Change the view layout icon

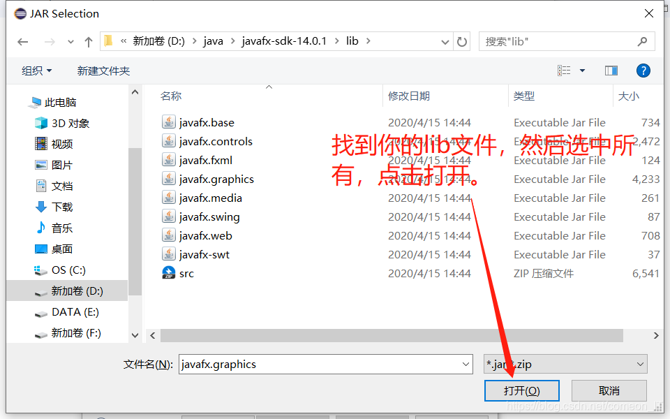click(564, 71)
